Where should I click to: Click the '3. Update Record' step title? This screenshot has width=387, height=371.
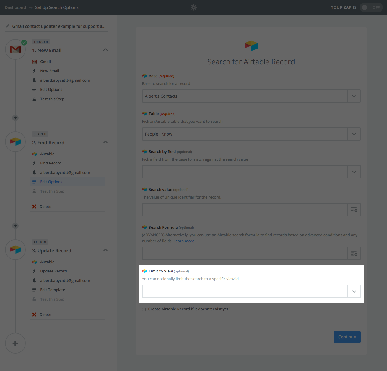click(52, 251)
